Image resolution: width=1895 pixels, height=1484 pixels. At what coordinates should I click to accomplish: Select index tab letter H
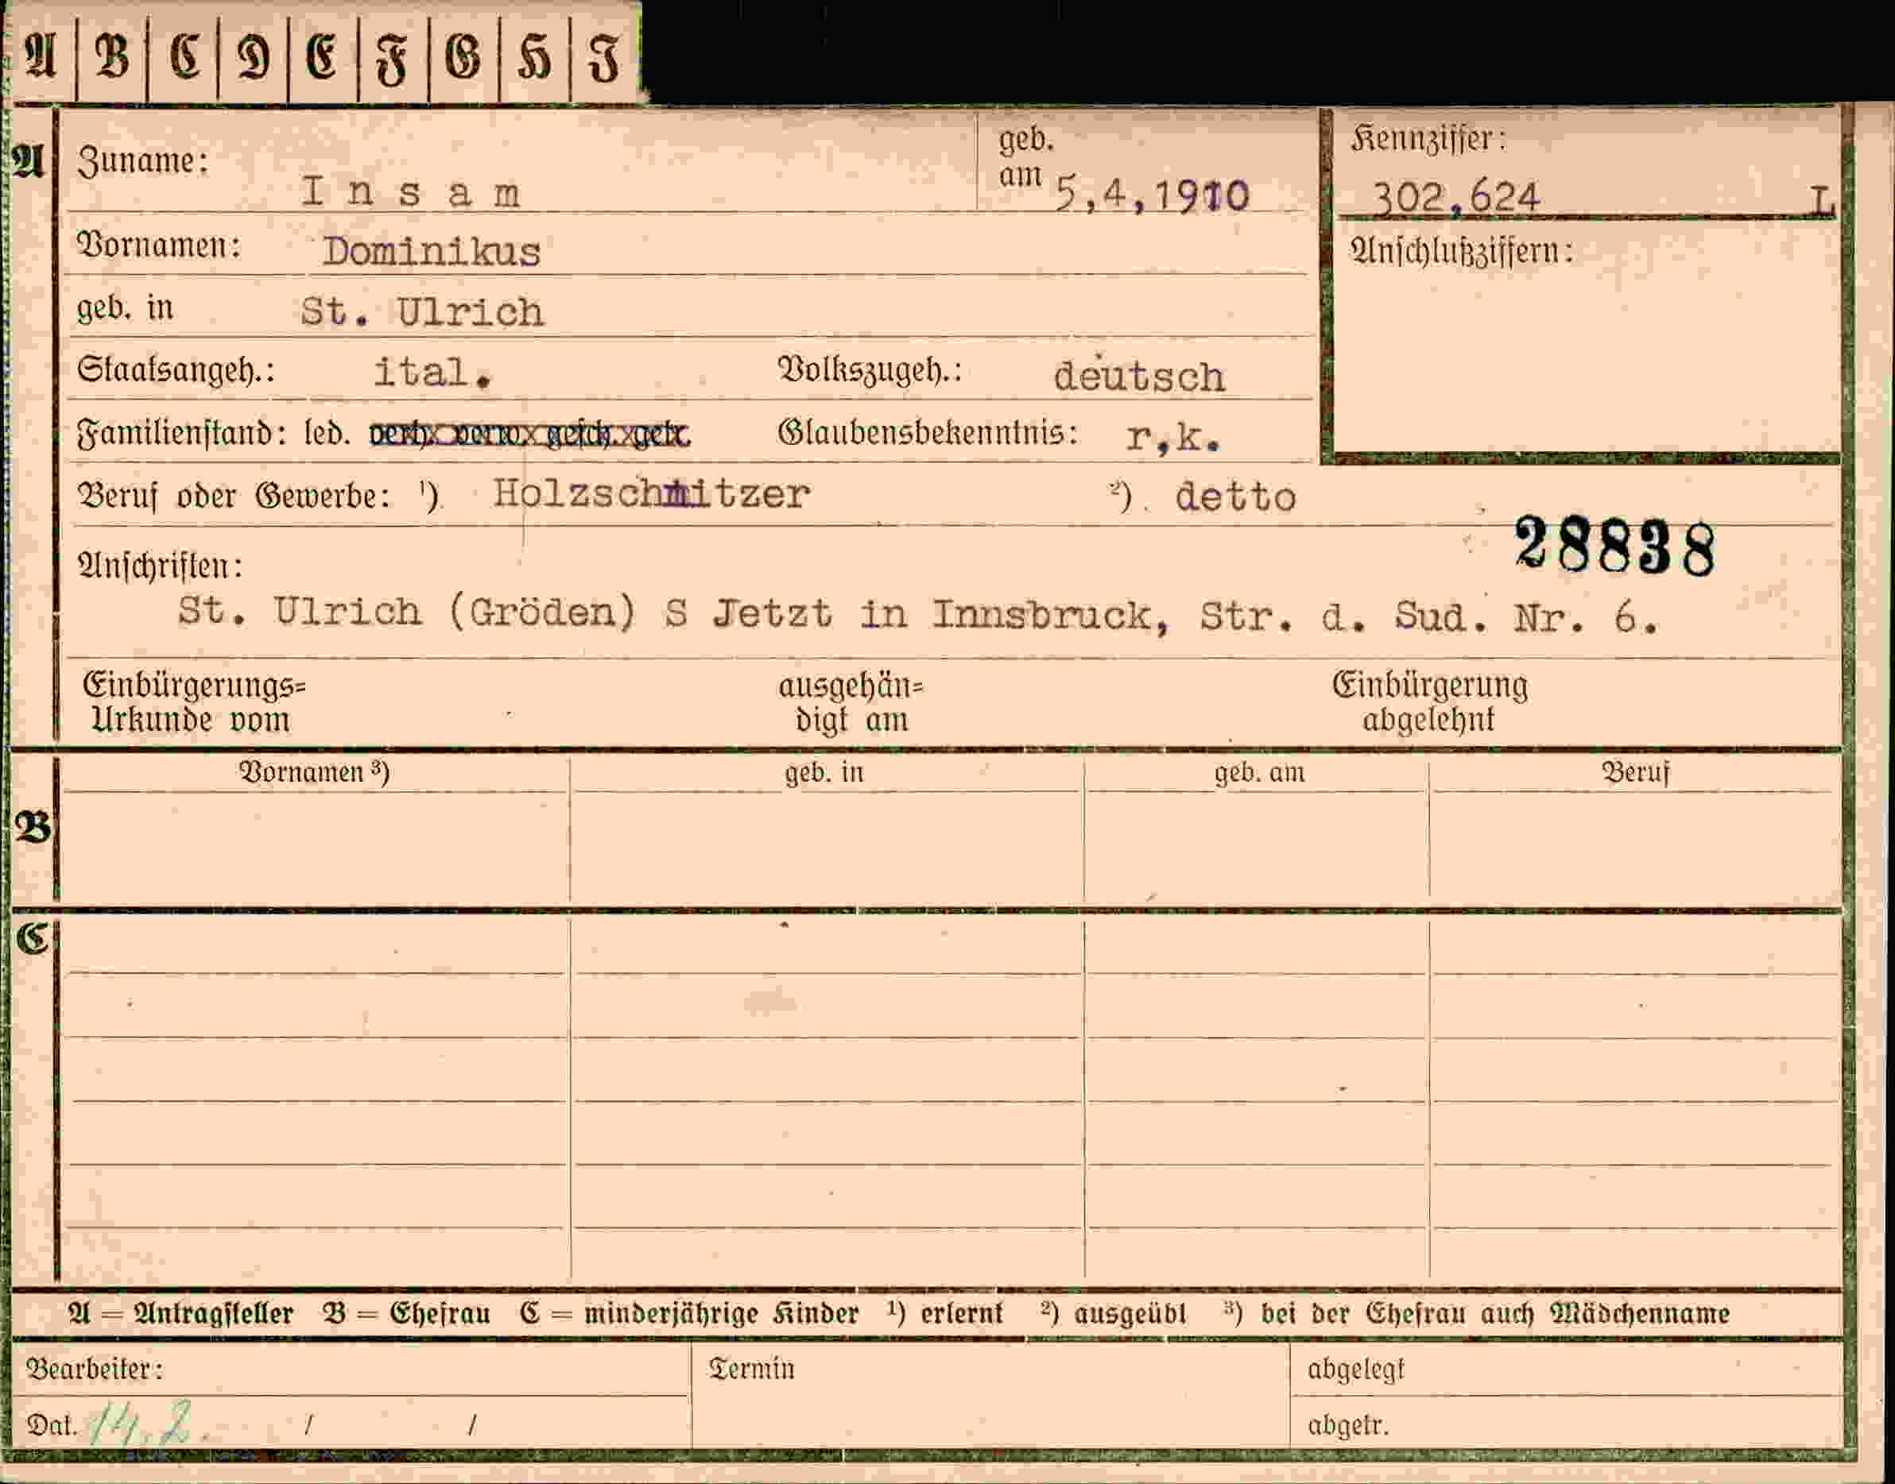(533, 57)
